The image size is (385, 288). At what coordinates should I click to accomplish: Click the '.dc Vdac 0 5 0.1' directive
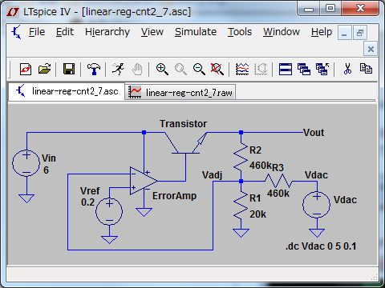(321, 246)
